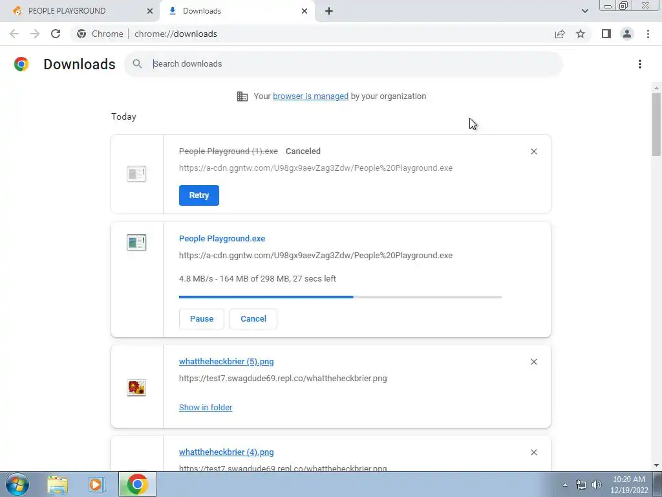Click the Chrome logo beside Downloads
Viewport: 662px width, 497px height.
click(21, 64)
